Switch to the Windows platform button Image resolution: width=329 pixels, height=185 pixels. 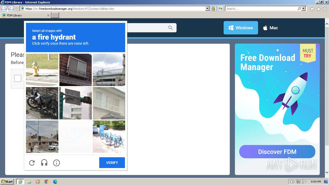[x=241, y=28]
